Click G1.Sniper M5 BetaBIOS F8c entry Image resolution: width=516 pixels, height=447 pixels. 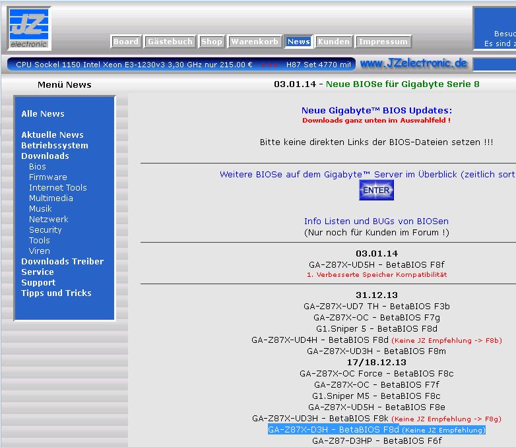coord(376,396)
